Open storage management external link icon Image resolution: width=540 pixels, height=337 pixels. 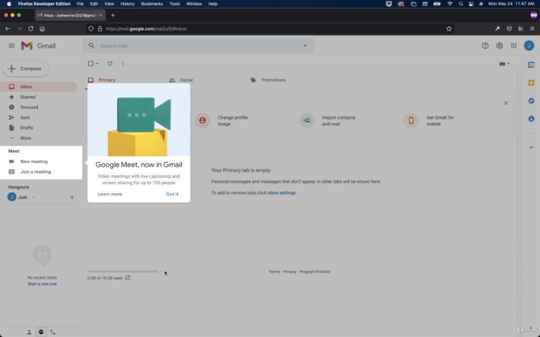point(128,278)
